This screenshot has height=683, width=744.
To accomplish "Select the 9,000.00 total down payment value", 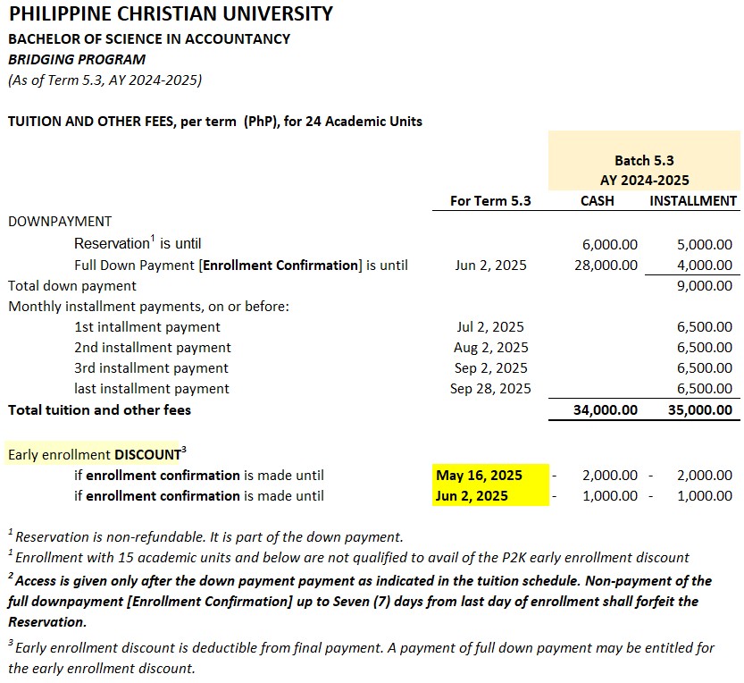I will coord(704,286).
